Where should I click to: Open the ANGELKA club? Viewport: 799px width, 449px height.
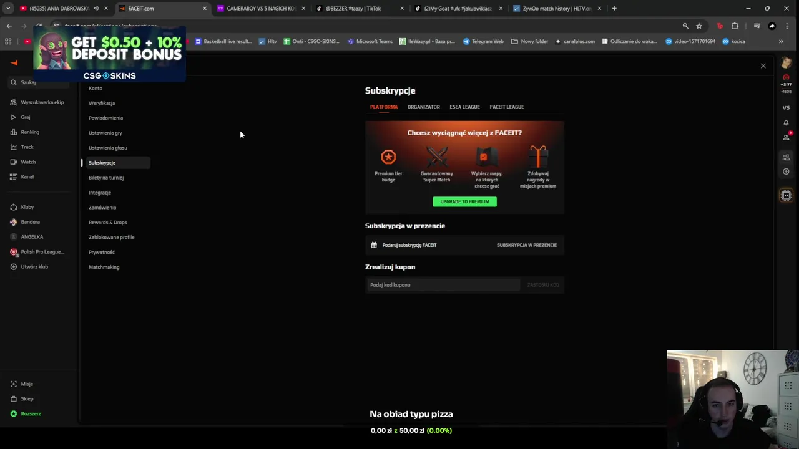click(x=27, y=237)
